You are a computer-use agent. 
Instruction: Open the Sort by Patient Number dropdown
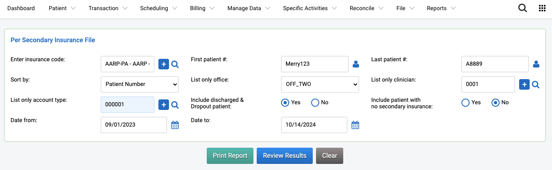(140, 84)
